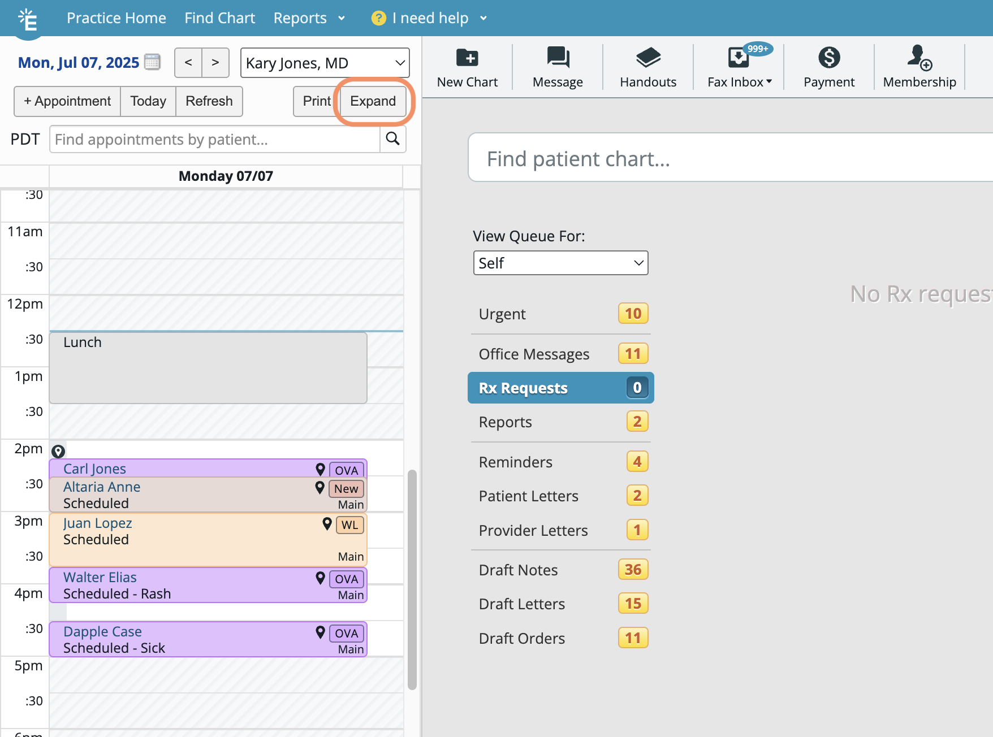Screen dimensions: 993x737
Task: Click the appointment search magnifier icon
Action: 393,139
